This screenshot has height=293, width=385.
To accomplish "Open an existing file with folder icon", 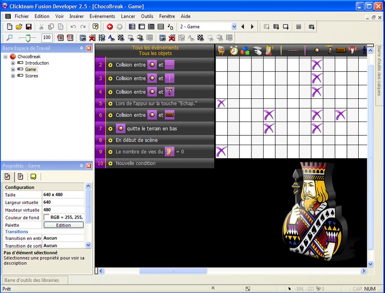I will (x=19, y=27).
